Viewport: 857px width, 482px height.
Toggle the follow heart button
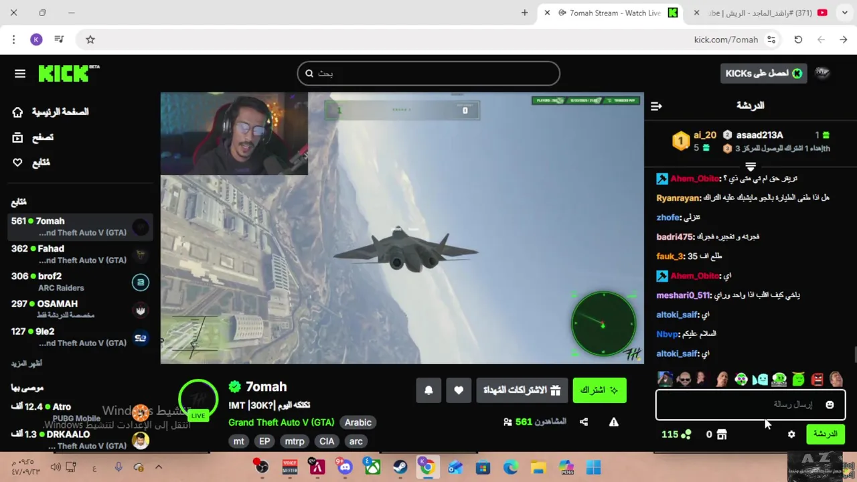click(x=459, y=390)
